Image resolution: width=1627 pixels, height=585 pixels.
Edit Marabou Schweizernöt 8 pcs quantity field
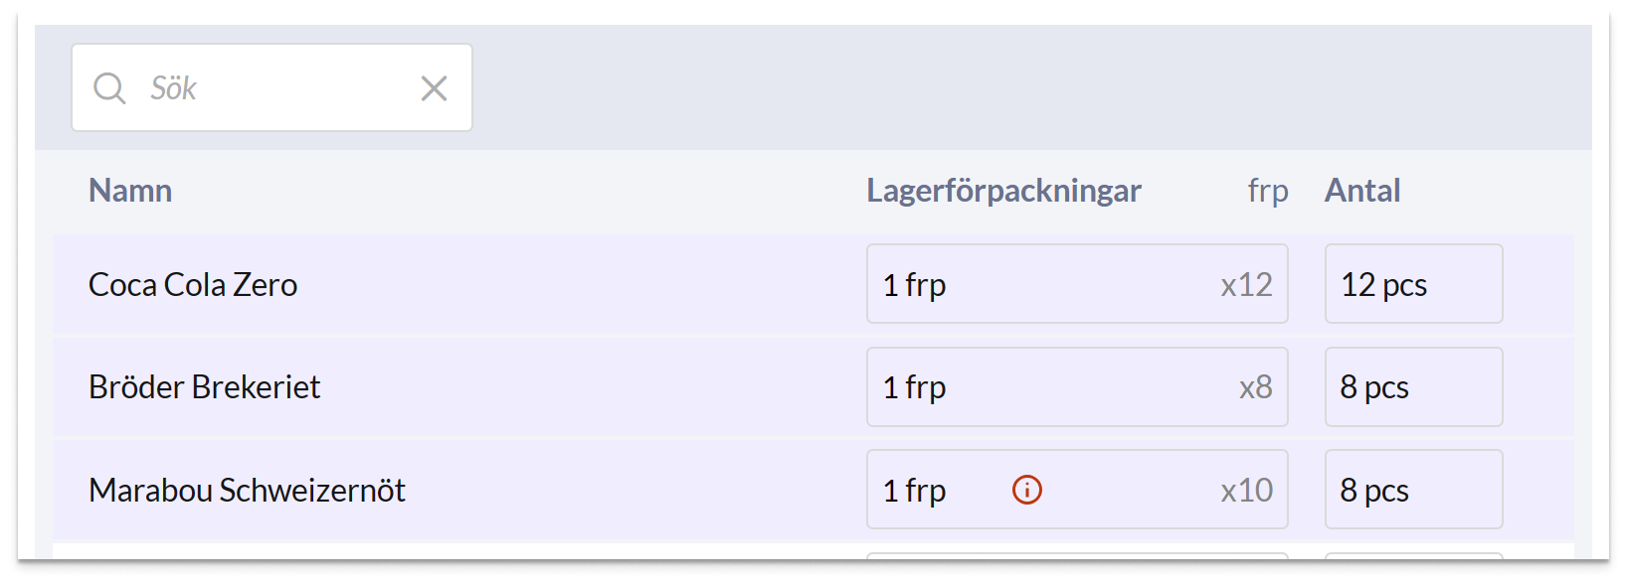click(x=1412, y=491)
